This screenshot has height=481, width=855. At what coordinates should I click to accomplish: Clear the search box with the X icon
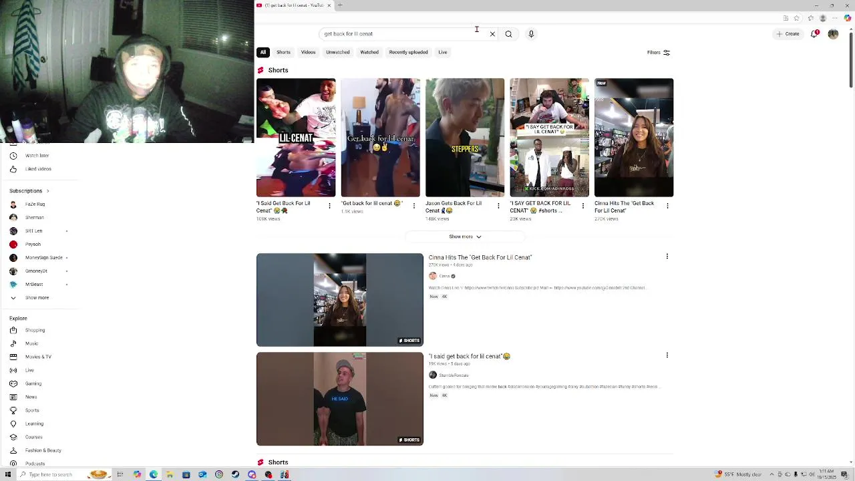(492, 34)
